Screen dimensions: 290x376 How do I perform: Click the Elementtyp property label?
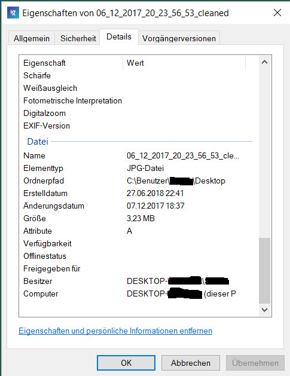43,169
